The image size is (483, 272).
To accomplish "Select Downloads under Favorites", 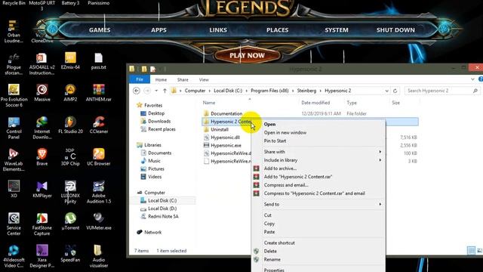I will click(159, 121).
